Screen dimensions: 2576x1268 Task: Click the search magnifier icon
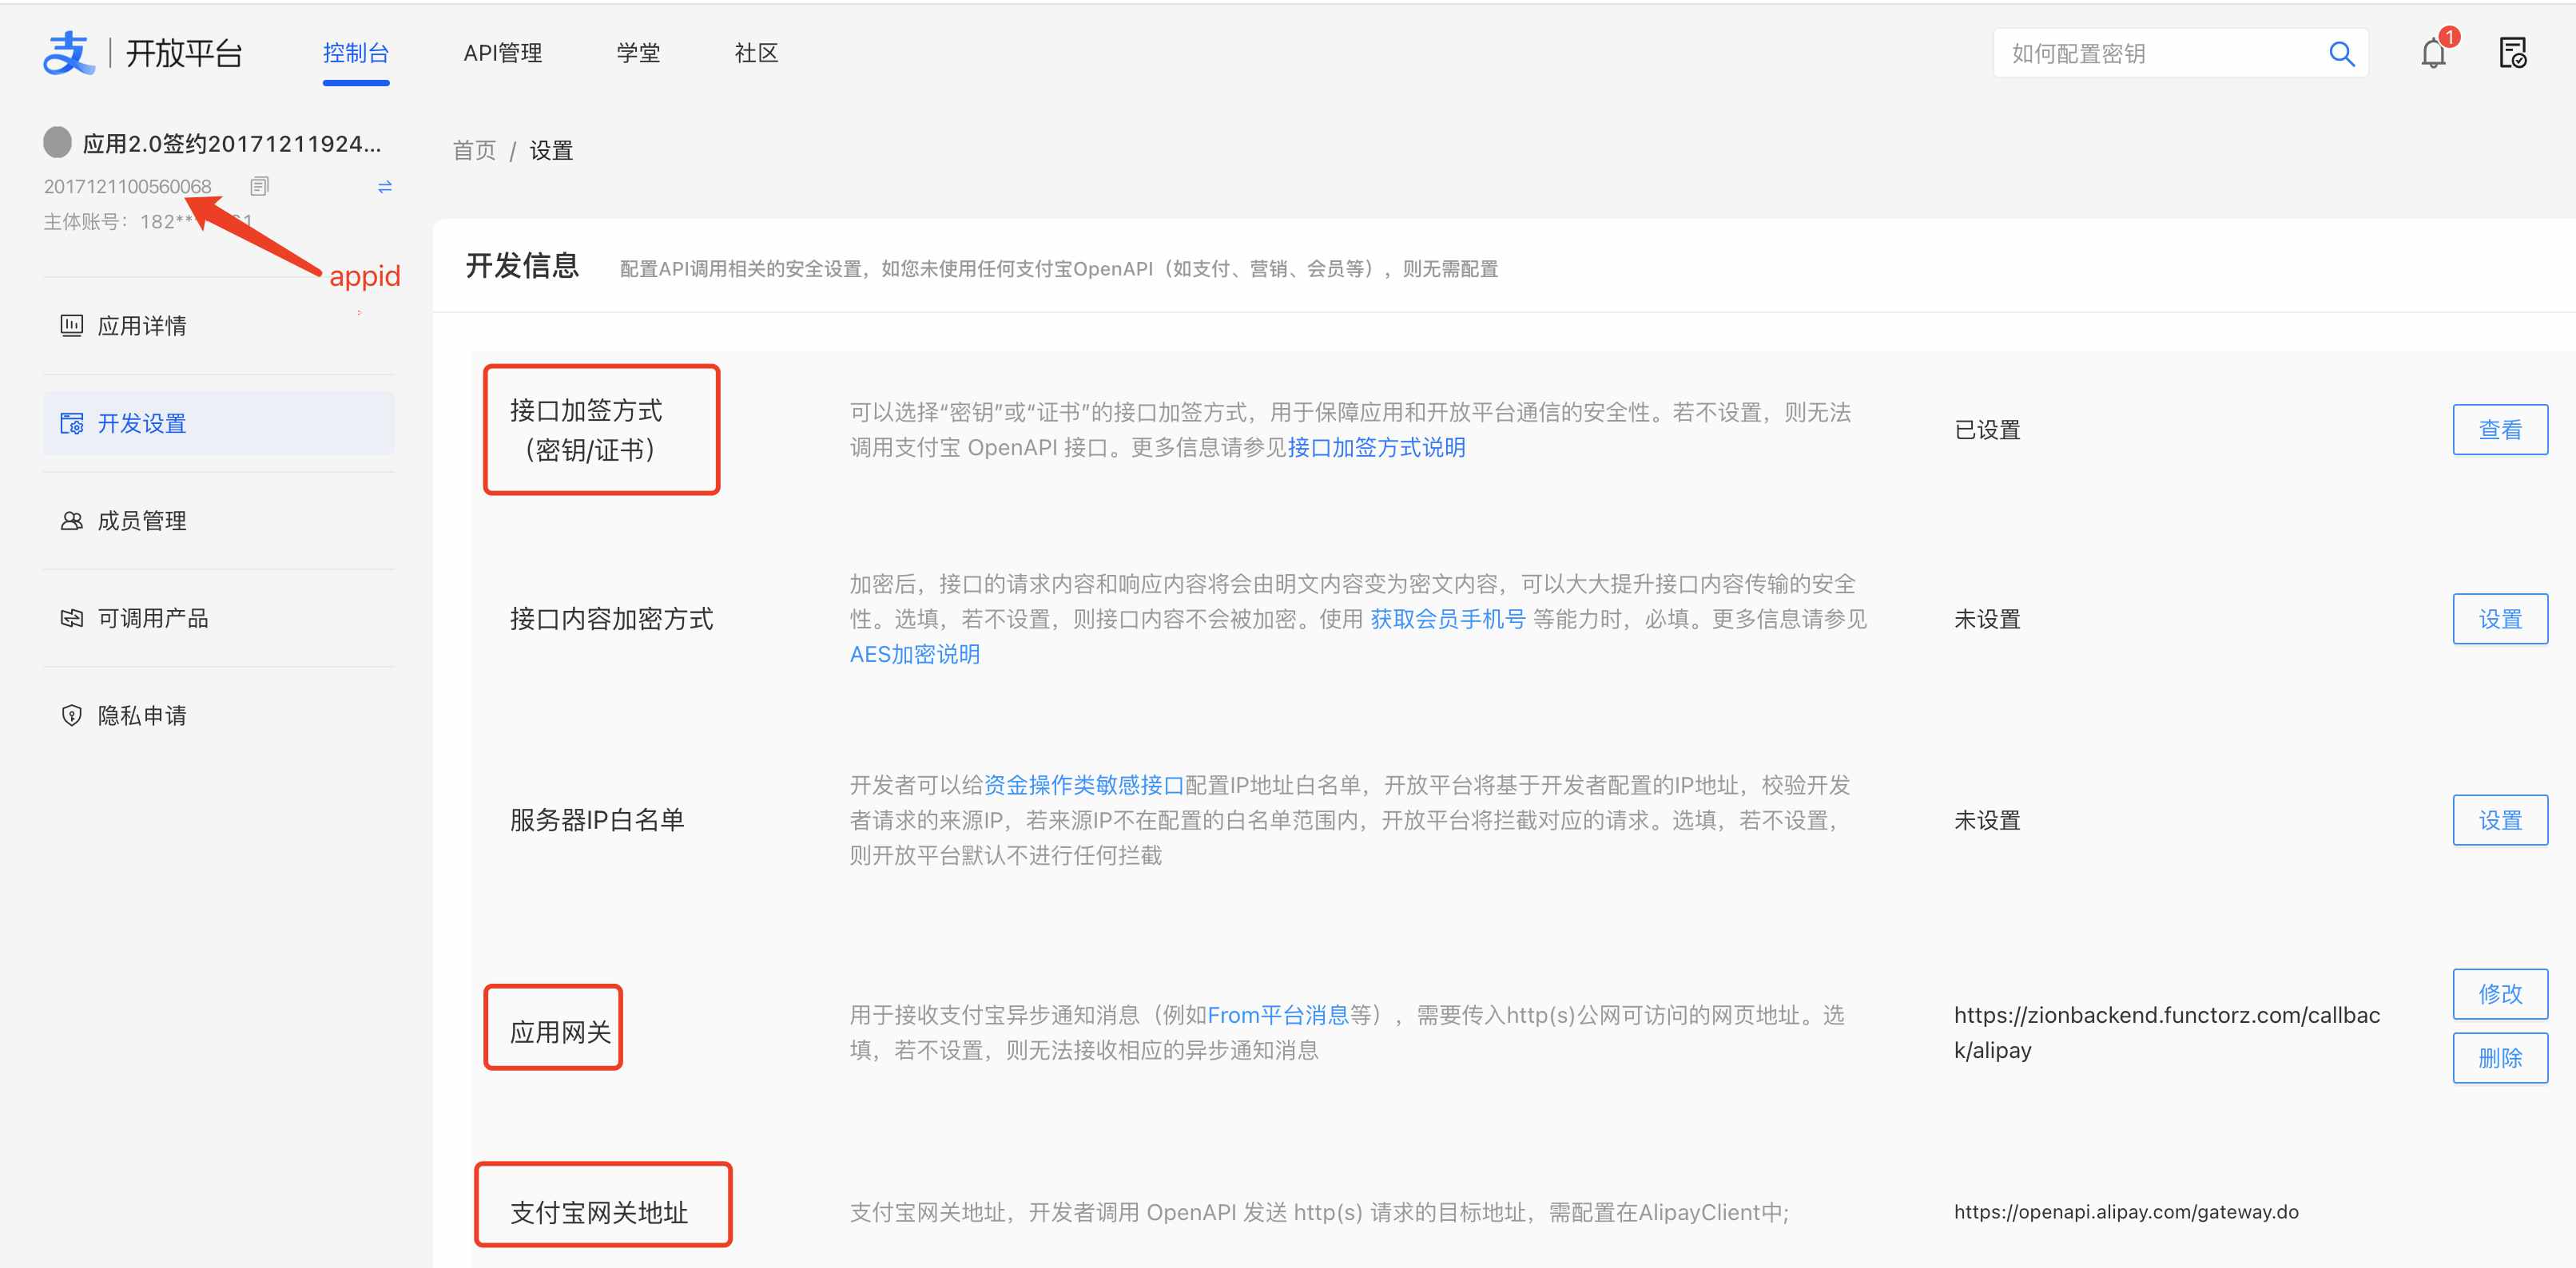[2341, 54]
